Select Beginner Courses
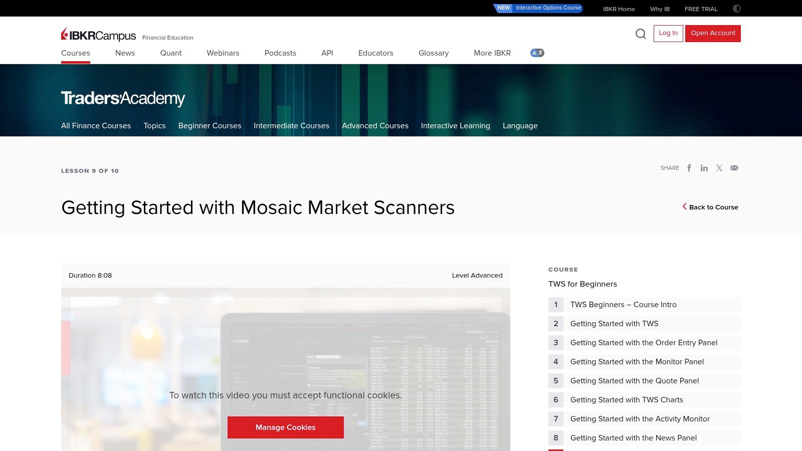This screenshot has width=802, height=451. tap(210, 126)
